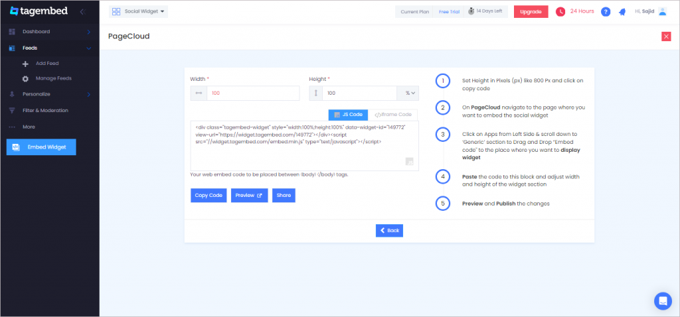This screenshot has height=317, width=680.
Task: Click the Height input field
Action: tap(360, 93)
